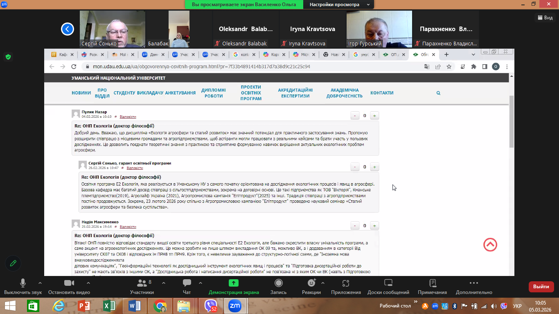The width and height of the screenshot is (559, 314).
Task: Mute the microphone in Zoom
Action: pos(23,283)
